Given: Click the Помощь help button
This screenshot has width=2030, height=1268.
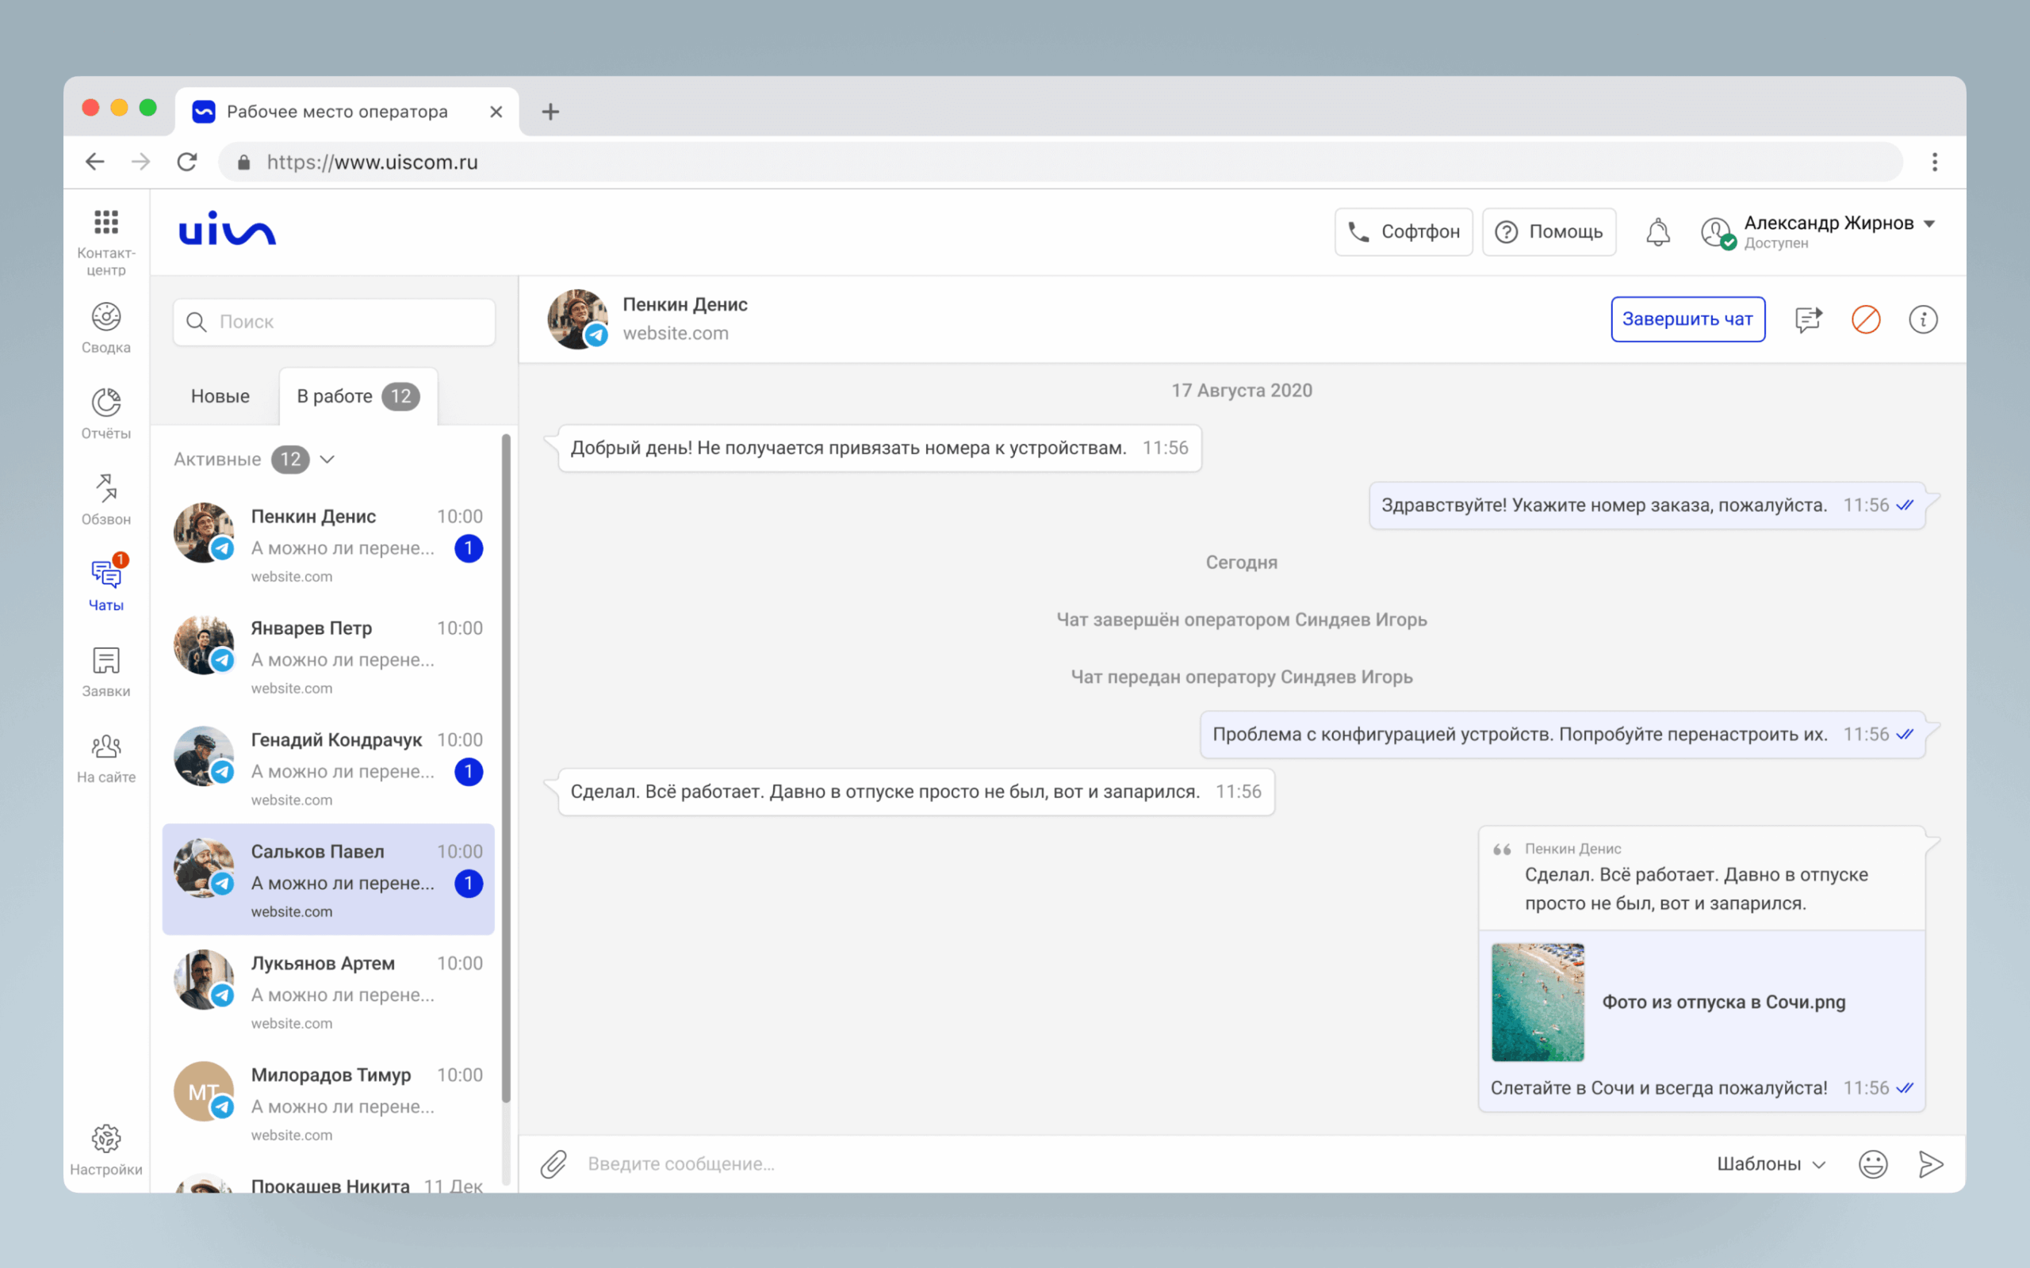Looking at the screenshot, I should (1549, 231).
